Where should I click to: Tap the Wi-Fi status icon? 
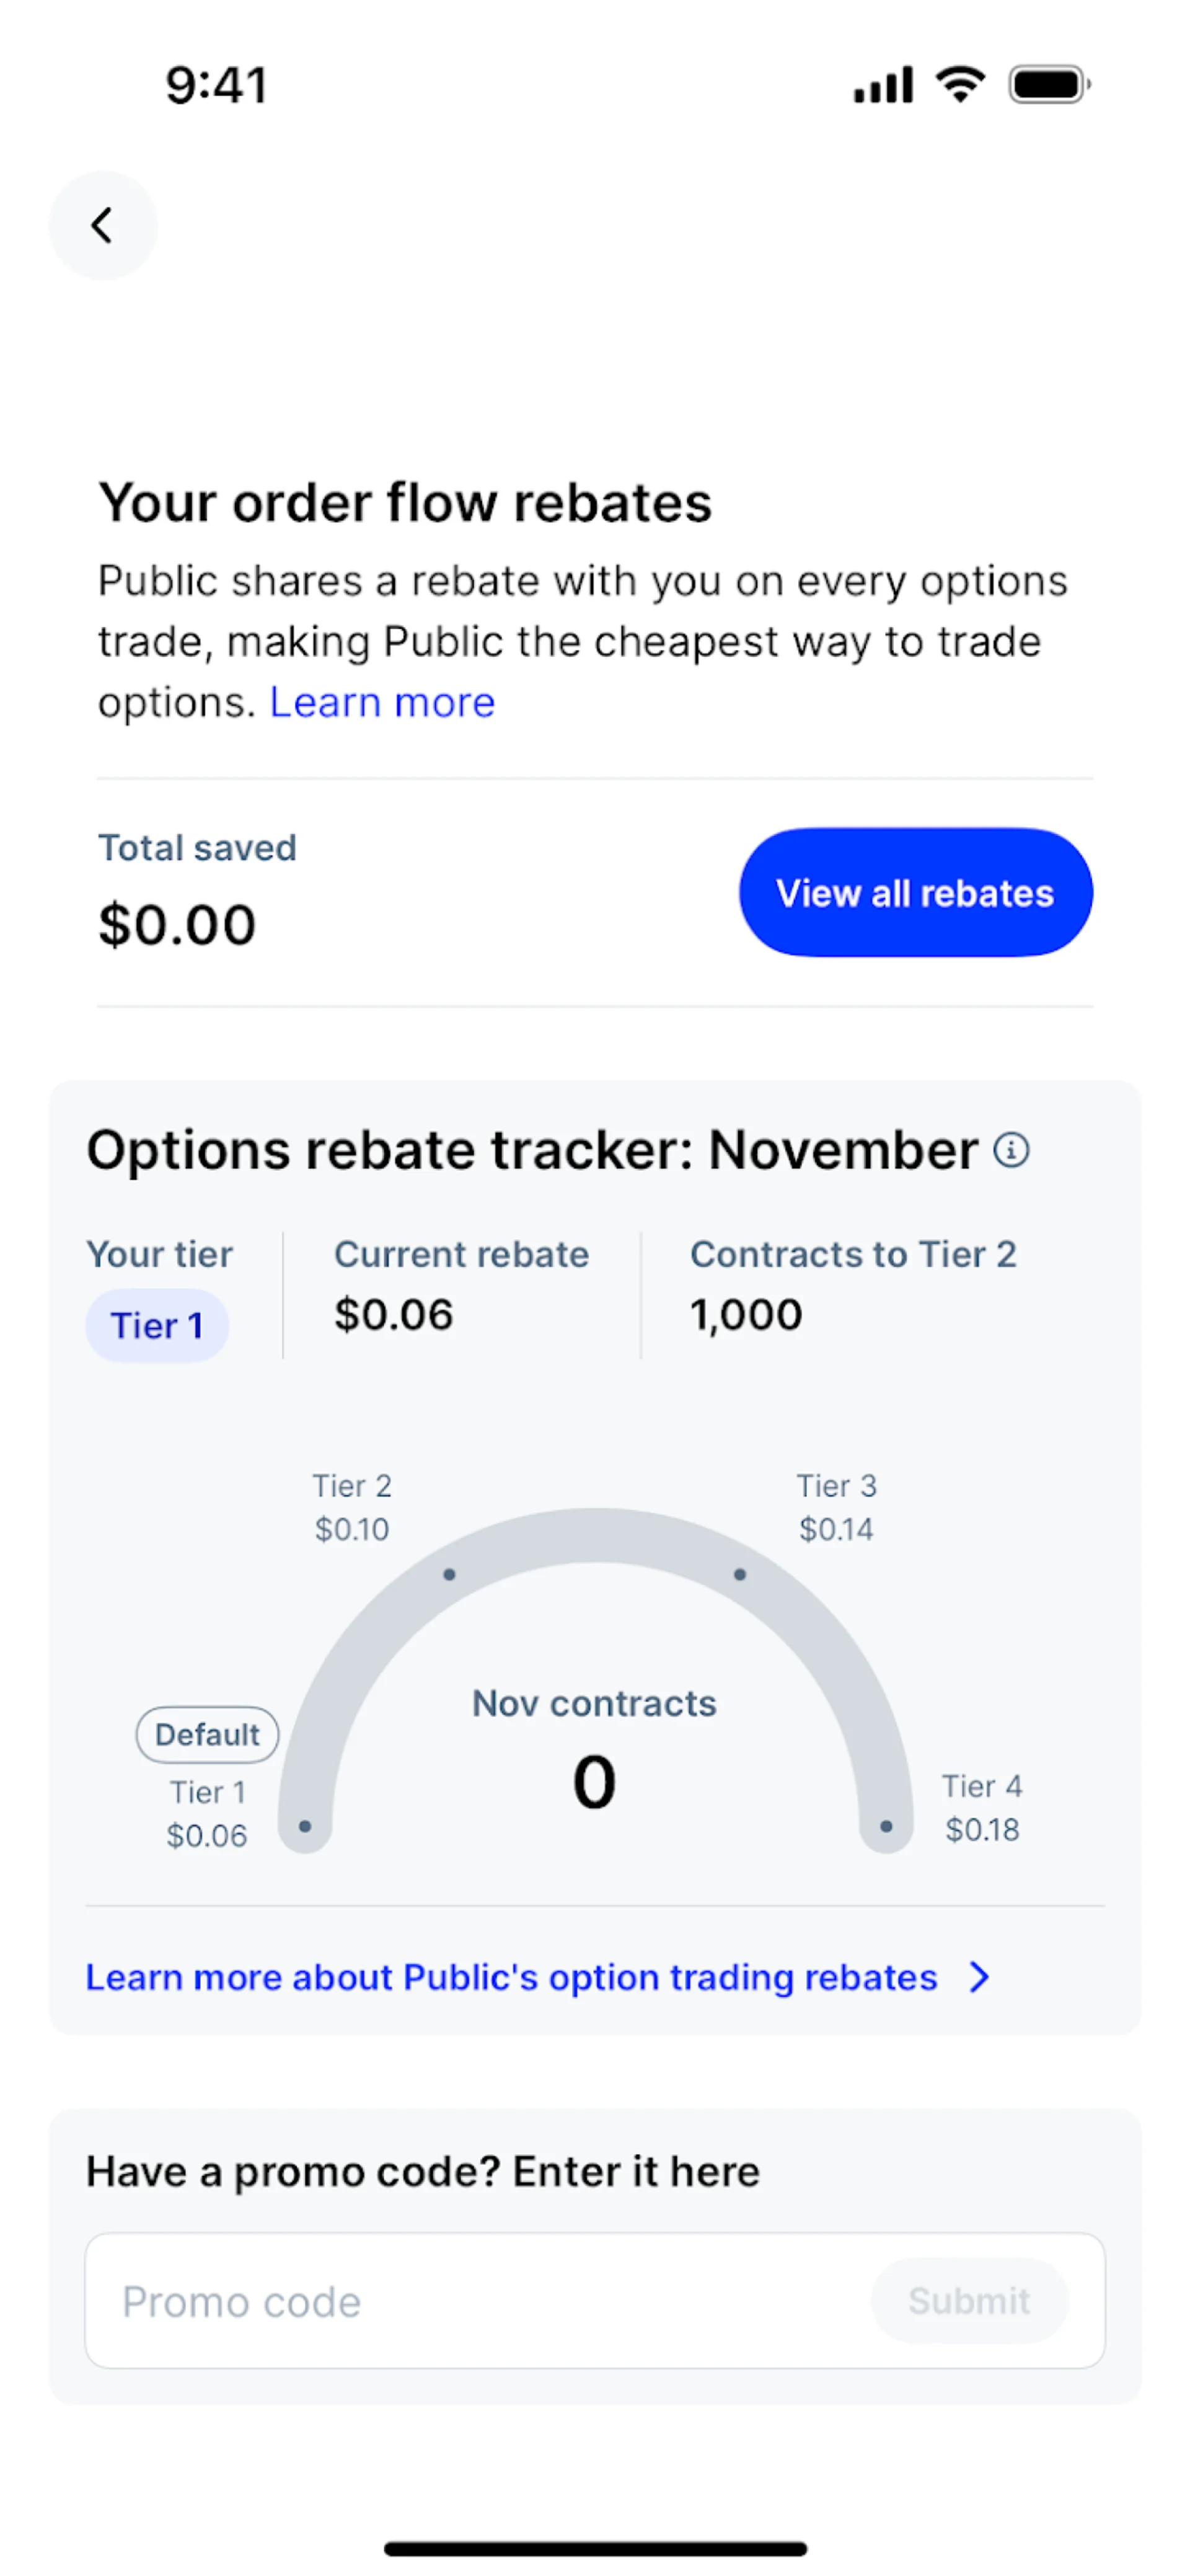pyautogui.click(x=959, y=84)
